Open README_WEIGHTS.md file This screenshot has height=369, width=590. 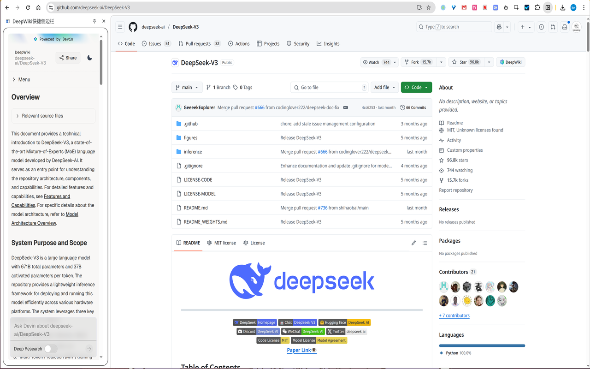click(x=206, y=222)
